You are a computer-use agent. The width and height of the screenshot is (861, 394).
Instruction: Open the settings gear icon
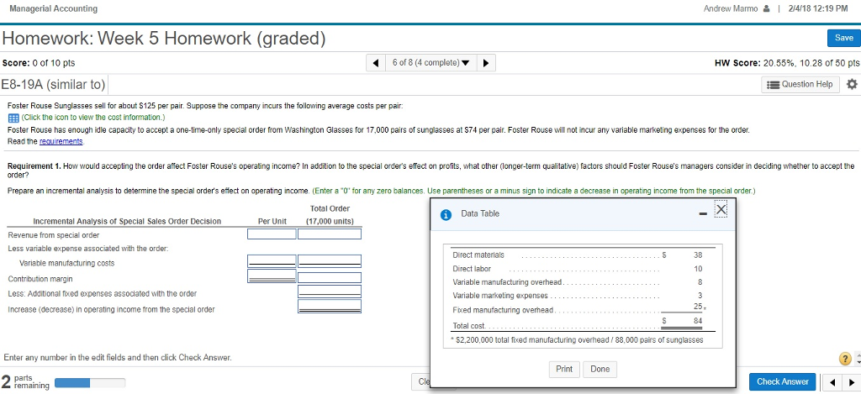[852, 85]
